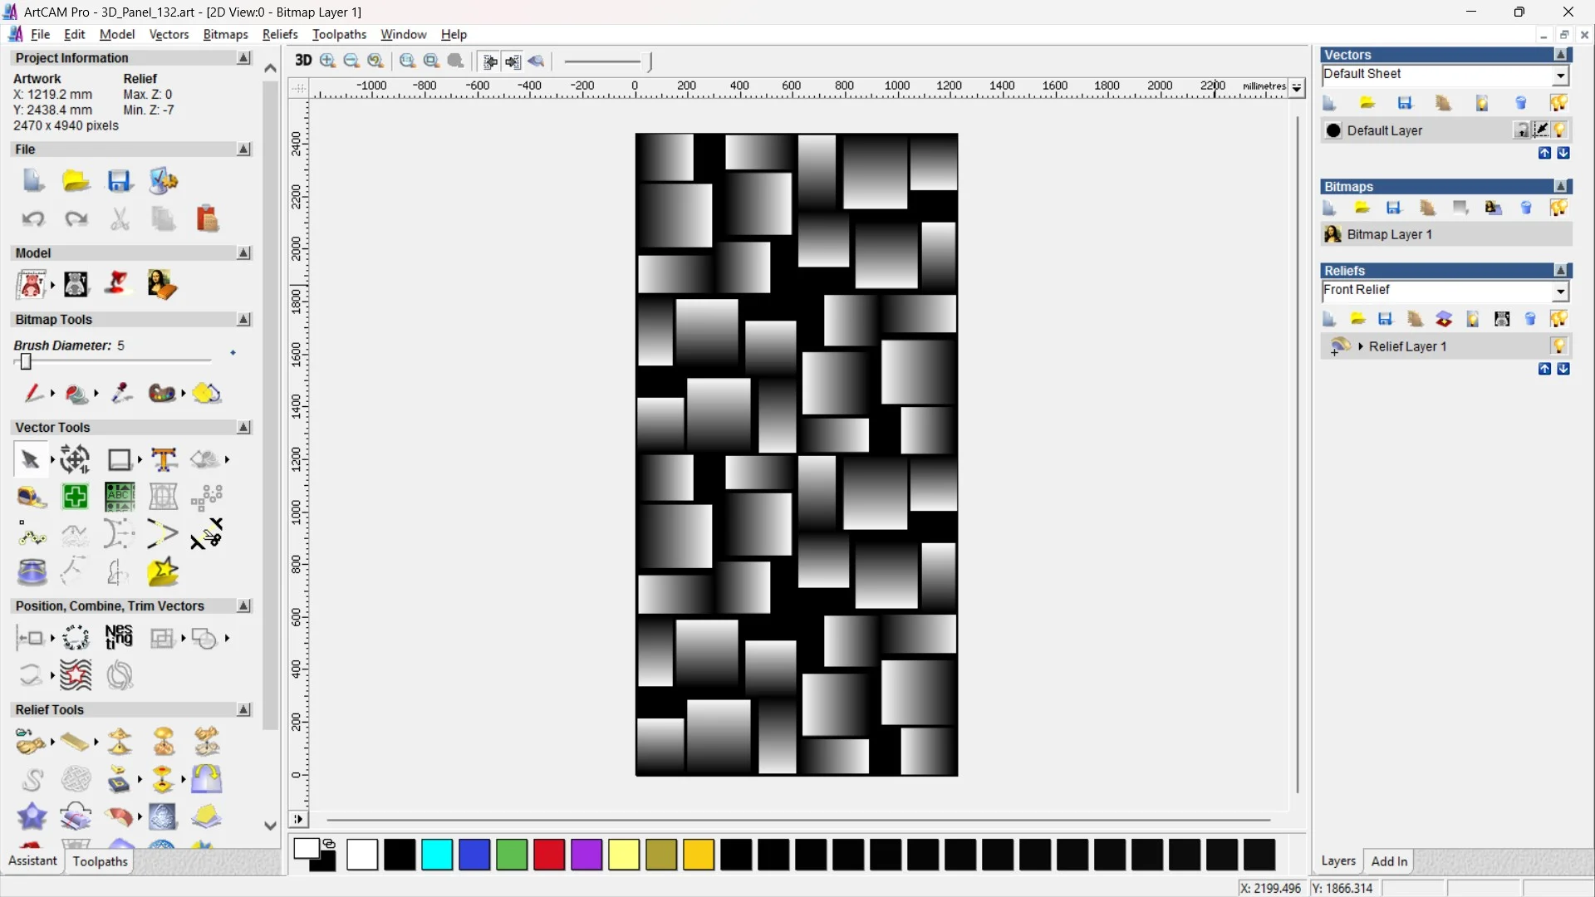
Task: Switch to the Add In tab
Action: coord(1389,861)
